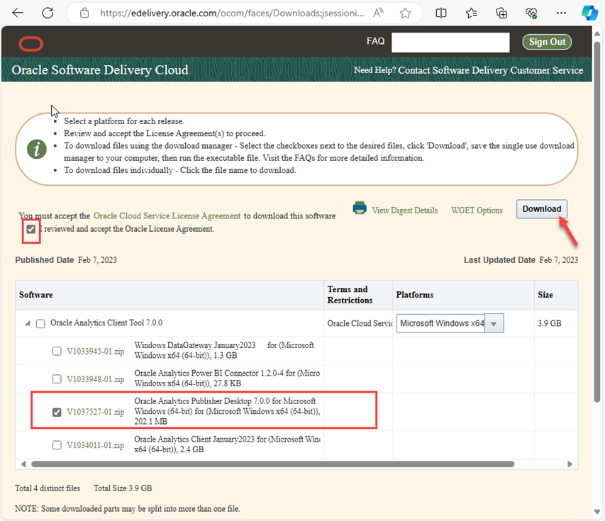Click page scrollbar down arrow
This screenshot has width=605, height=521.
click(x=597, y=511)
